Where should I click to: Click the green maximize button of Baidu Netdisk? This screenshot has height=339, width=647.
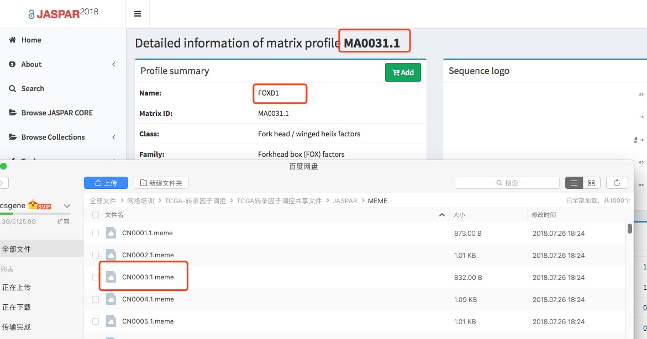point(3,166)
